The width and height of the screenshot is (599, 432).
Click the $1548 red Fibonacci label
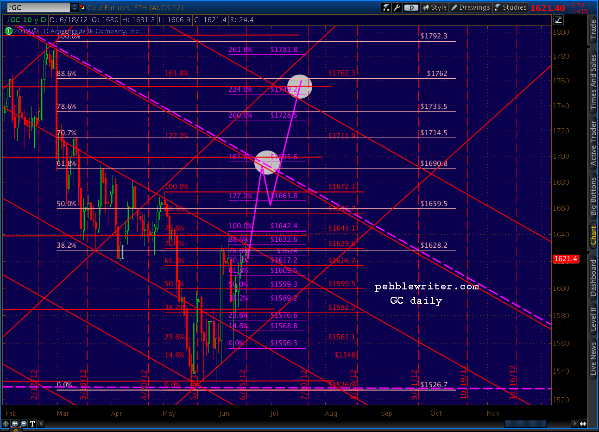[x=345, y=355]
